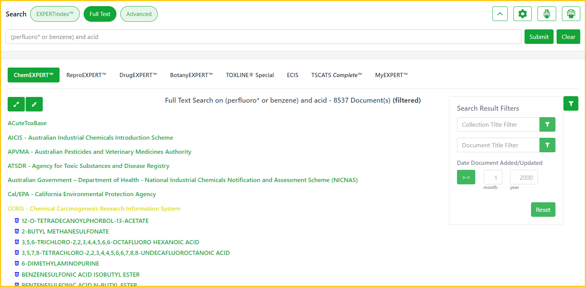Collapse the CCRIS collection list
Viewport: 586px width, 287px height.
click(94, 209)
